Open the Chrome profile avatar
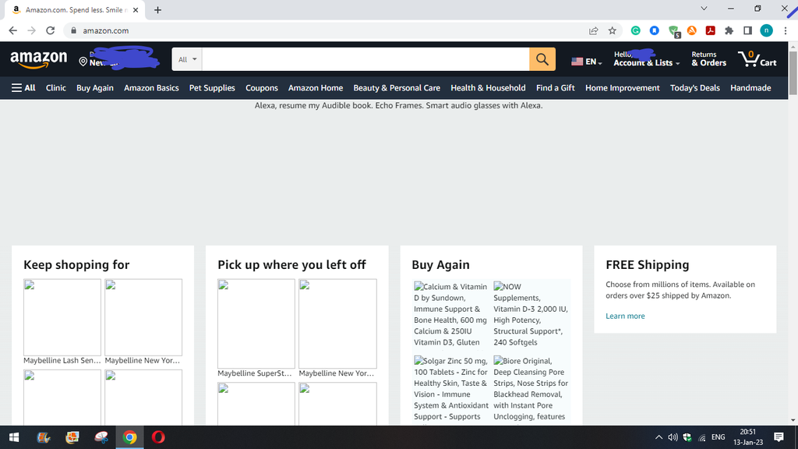798x449 pixels. (767, 30)
